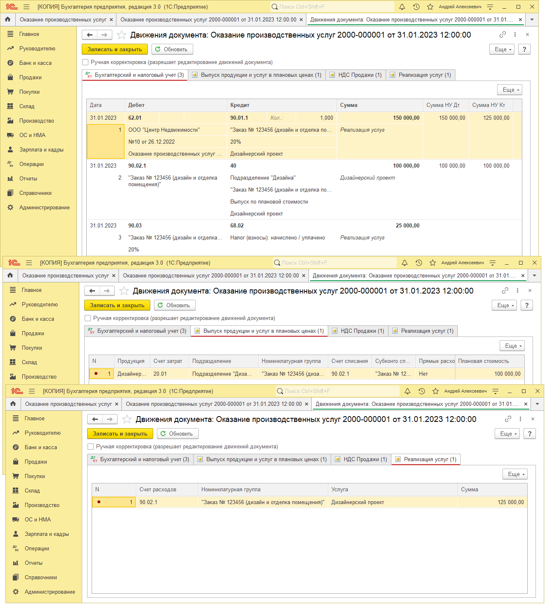Open favorites star in top window title bar
The width and height of the screenshot is (545, 604).
coord(430,7)
